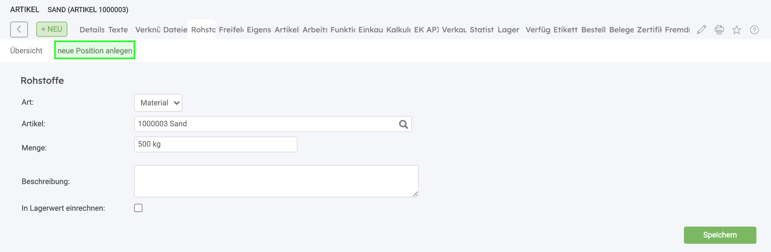The image size is (771, 252).
Task: Go to the Belege tab
Action: (x=621, y=30)
